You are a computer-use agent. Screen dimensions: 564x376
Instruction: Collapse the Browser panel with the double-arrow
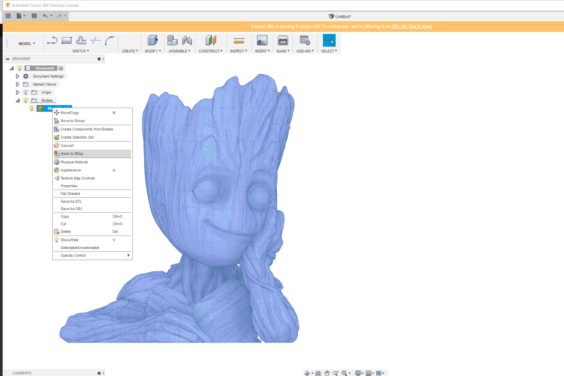(8, 59)
